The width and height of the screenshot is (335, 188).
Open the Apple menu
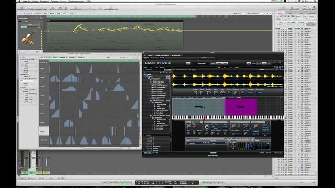[x=19, y=1]
